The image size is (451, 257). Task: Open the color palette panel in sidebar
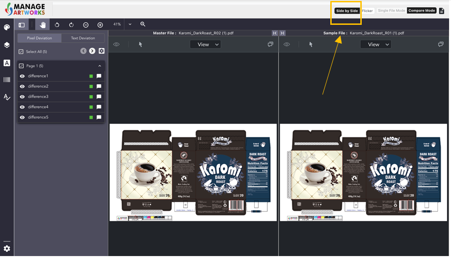(7, 27)
